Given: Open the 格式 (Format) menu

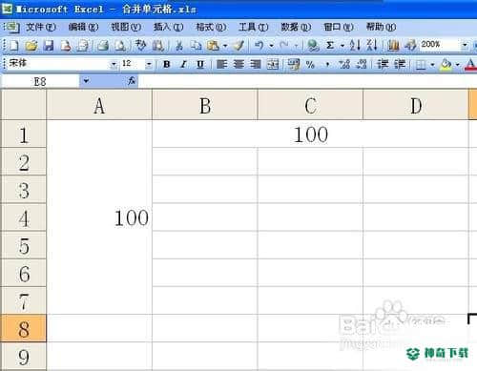Looking at the screenshot, I should coord(211,27).
